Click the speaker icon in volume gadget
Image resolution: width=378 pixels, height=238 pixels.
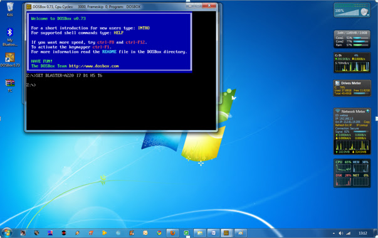coord(364,11)
